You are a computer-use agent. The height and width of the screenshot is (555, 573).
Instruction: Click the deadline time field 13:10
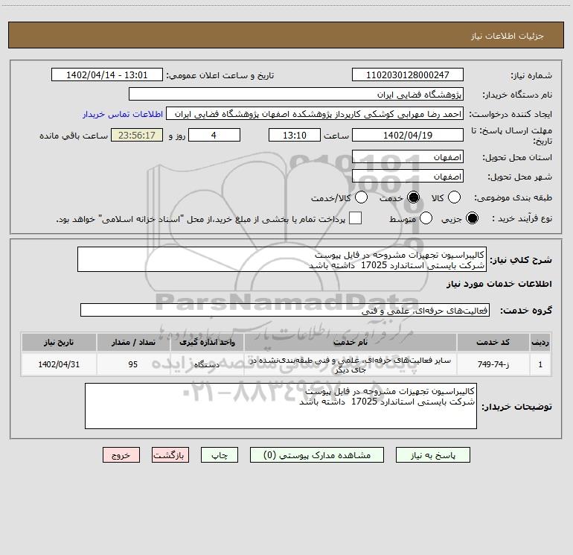[295, 135]
